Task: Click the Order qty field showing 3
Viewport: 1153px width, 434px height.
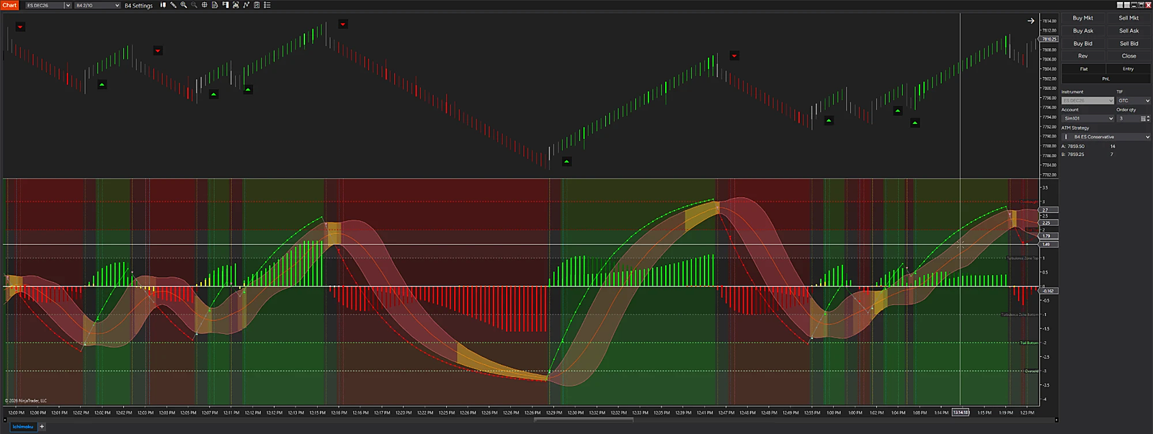Action: pyautogui.click(x=1128, y=119)
